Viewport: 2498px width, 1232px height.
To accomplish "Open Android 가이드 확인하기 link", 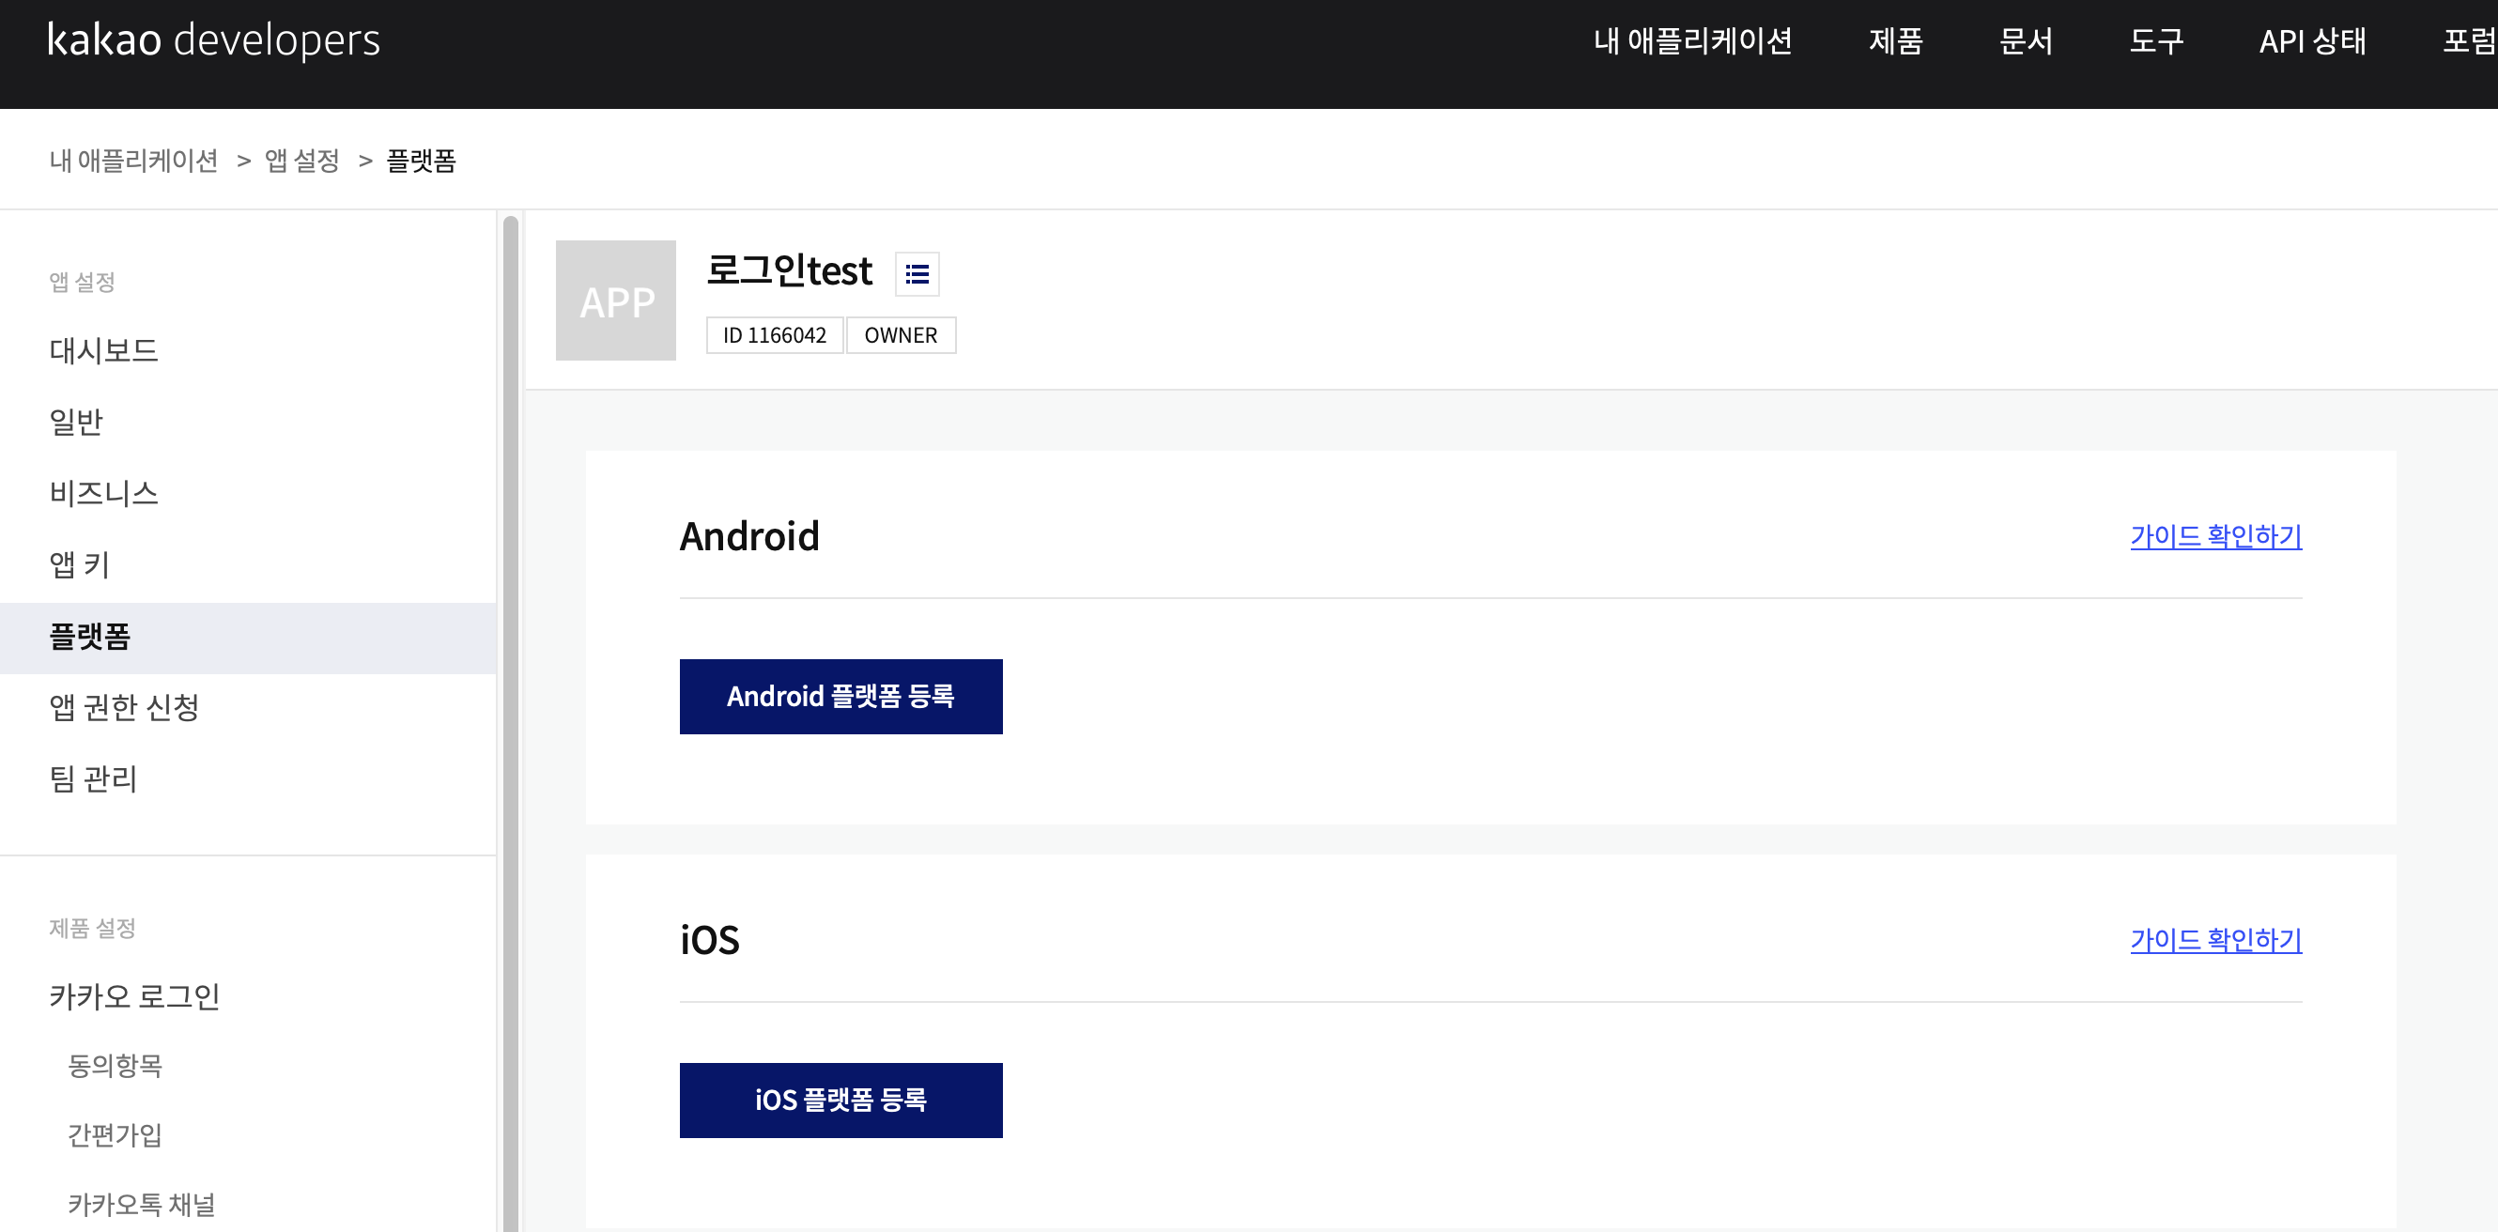I will 2214,536.
